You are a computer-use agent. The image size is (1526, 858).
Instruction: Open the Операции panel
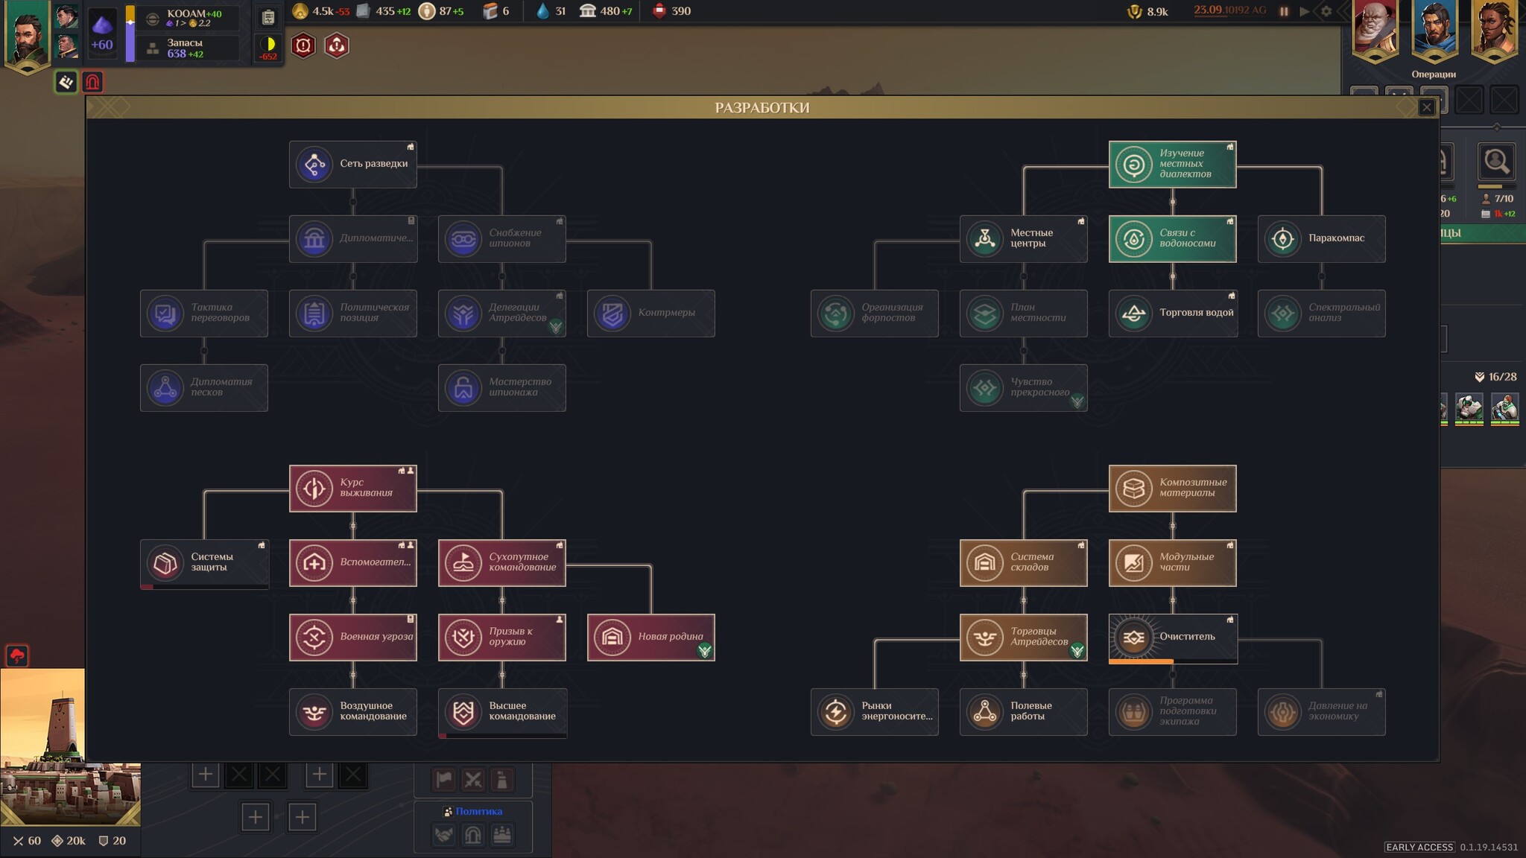[x=1434, y=74]
